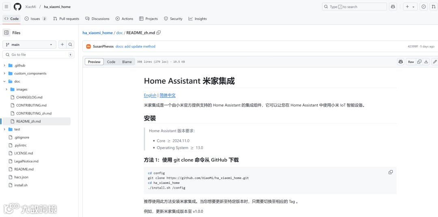The image size is (438, 217).
Task: Open the create-new dropdown caret
Action: pos(414,7)
